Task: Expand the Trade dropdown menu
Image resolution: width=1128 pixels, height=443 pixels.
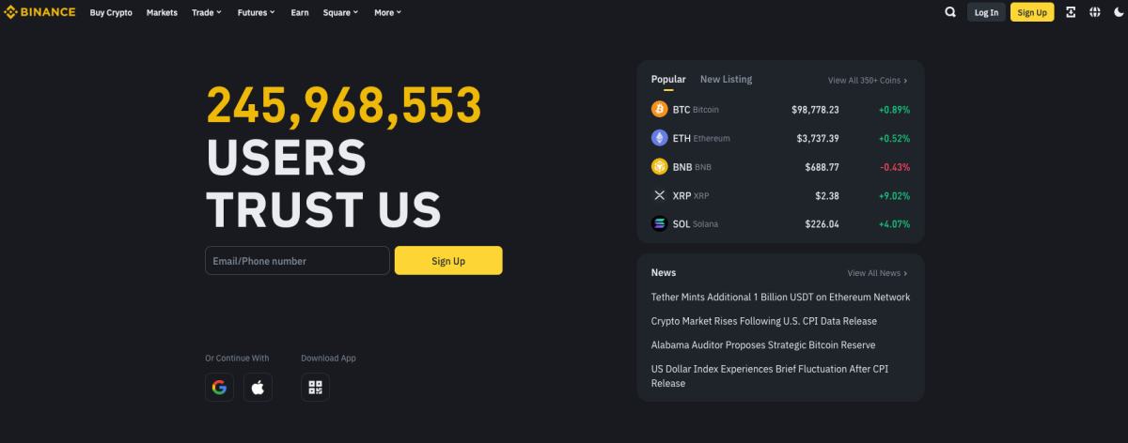Action: tap(207, 12)
